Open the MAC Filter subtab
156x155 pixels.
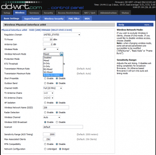tap(74, 19)
